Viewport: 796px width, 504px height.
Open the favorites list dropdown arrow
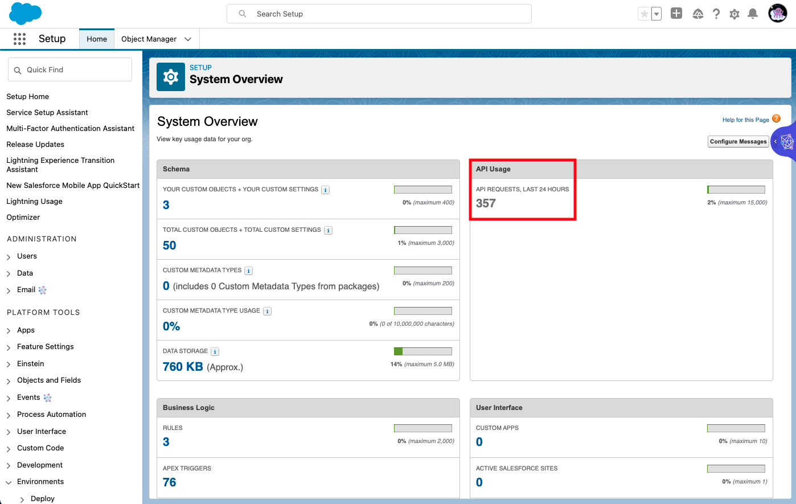(x=657, y=14)
